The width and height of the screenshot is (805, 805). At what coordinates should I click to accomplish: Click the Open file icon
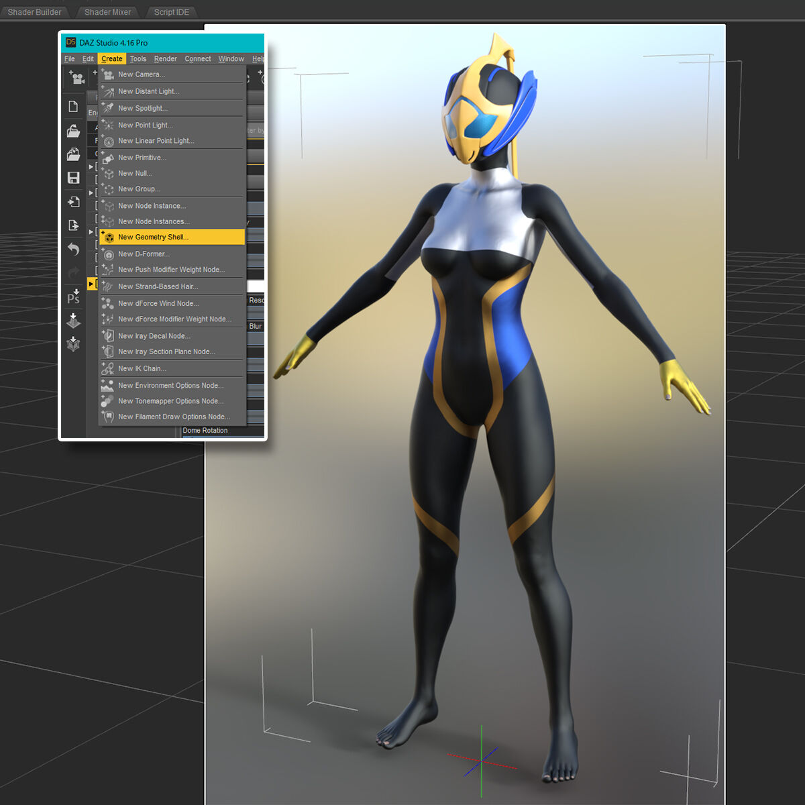tap(74, 131)
